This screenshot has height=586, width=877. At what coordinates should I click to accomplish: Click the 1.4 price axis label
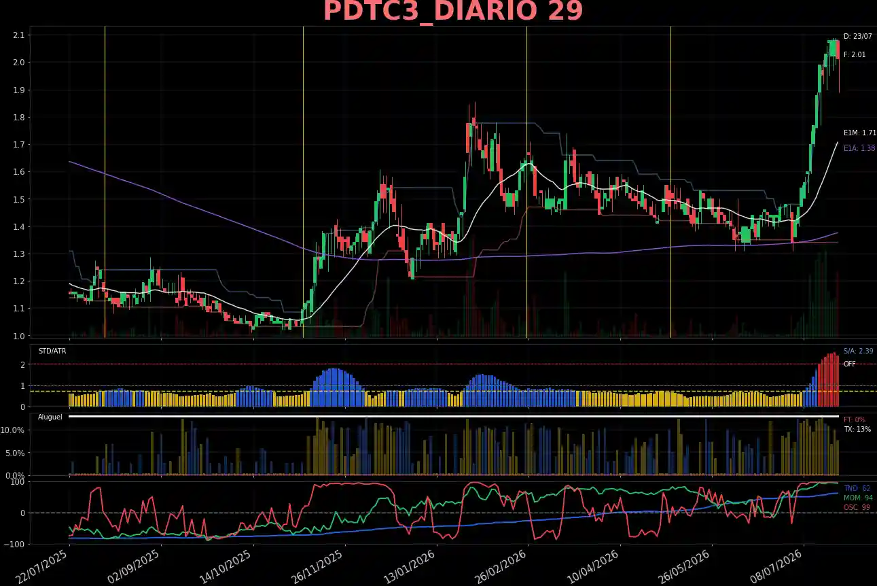click(x=18, y=227)
